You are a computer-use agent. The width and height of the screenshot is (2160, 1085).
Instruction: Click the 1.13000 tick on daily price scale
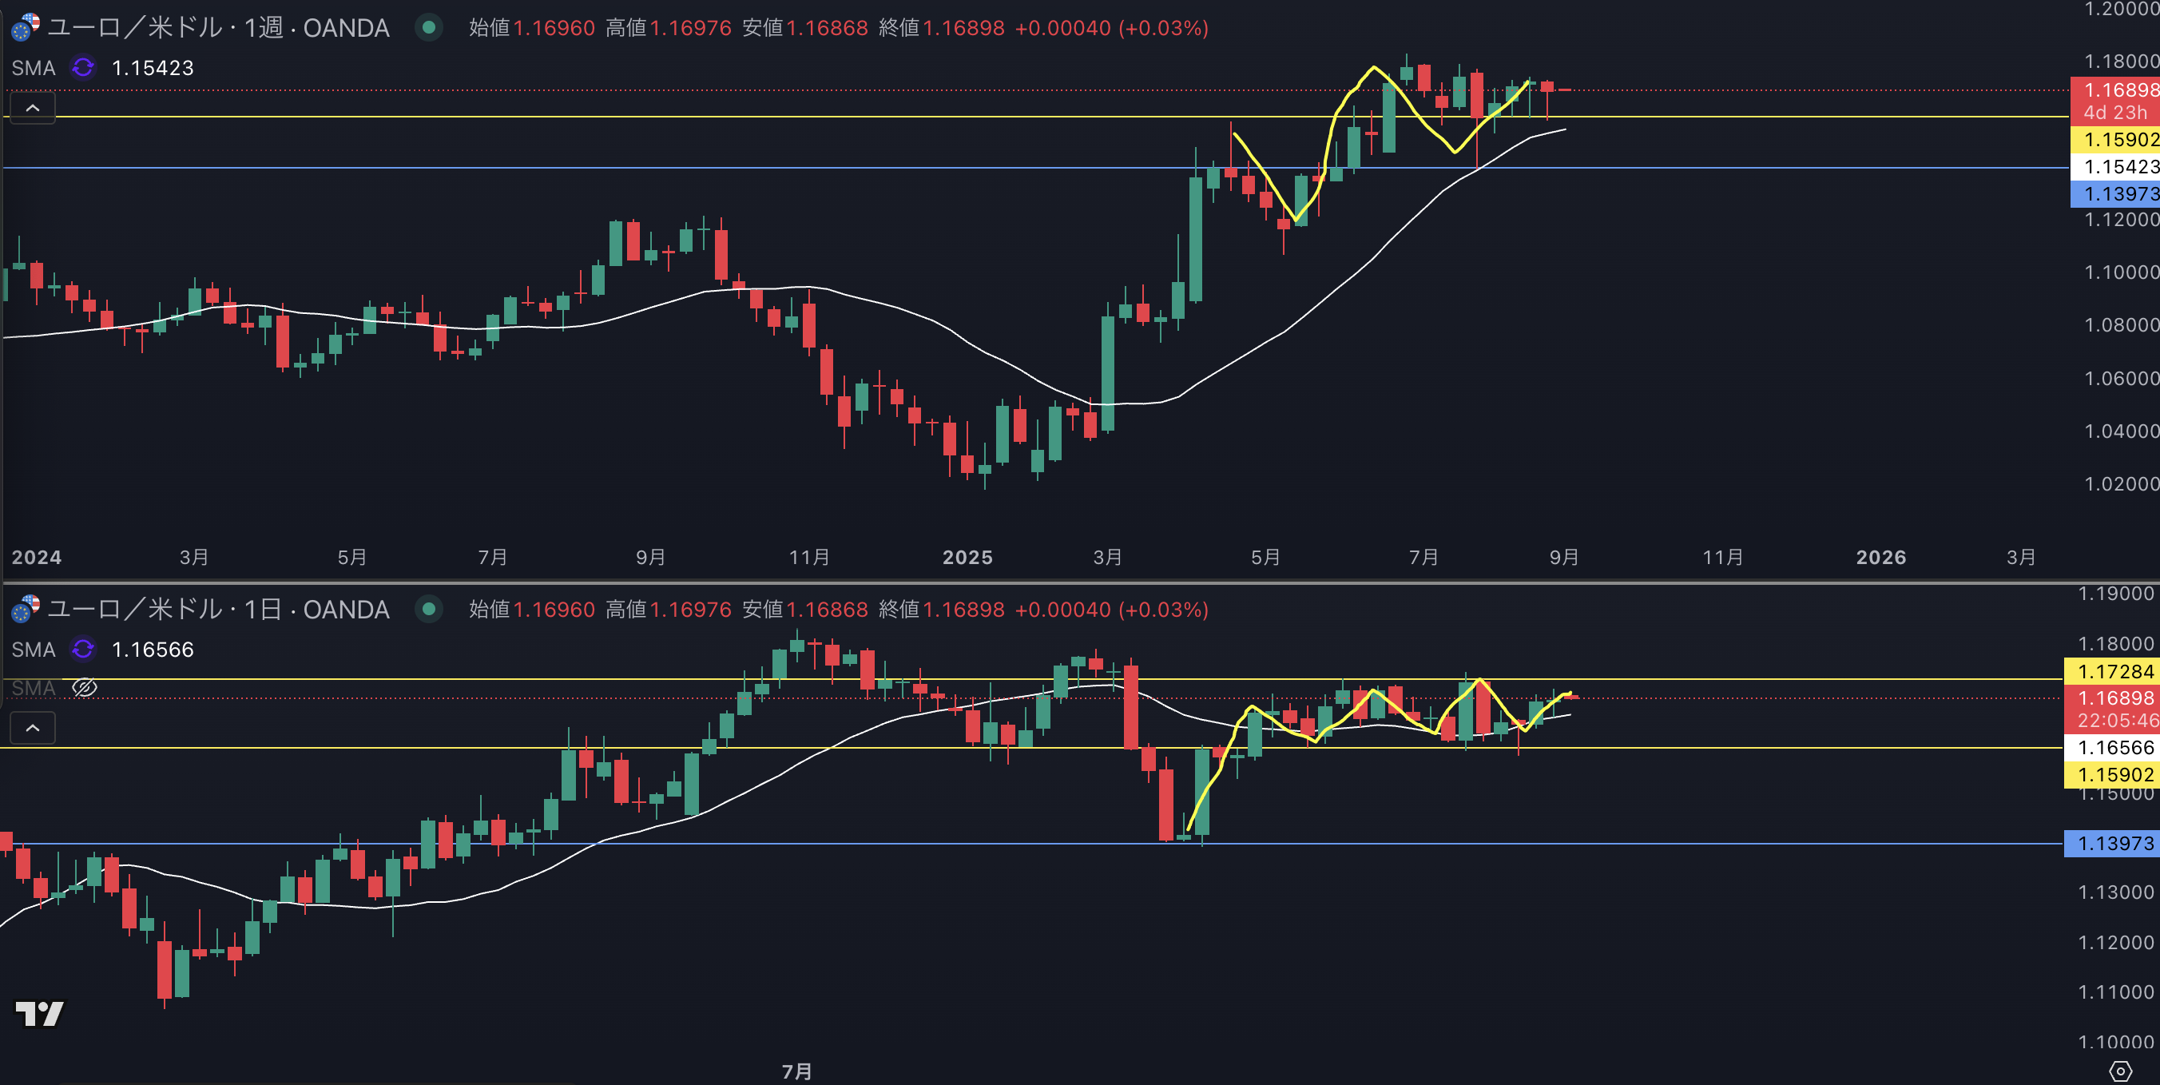coord(2116,892)
